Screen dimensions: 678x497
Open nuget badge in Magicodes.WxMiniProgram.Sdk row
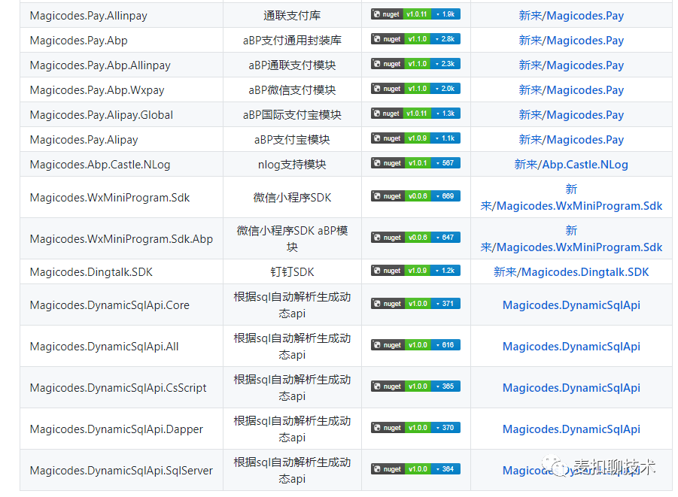415,196
